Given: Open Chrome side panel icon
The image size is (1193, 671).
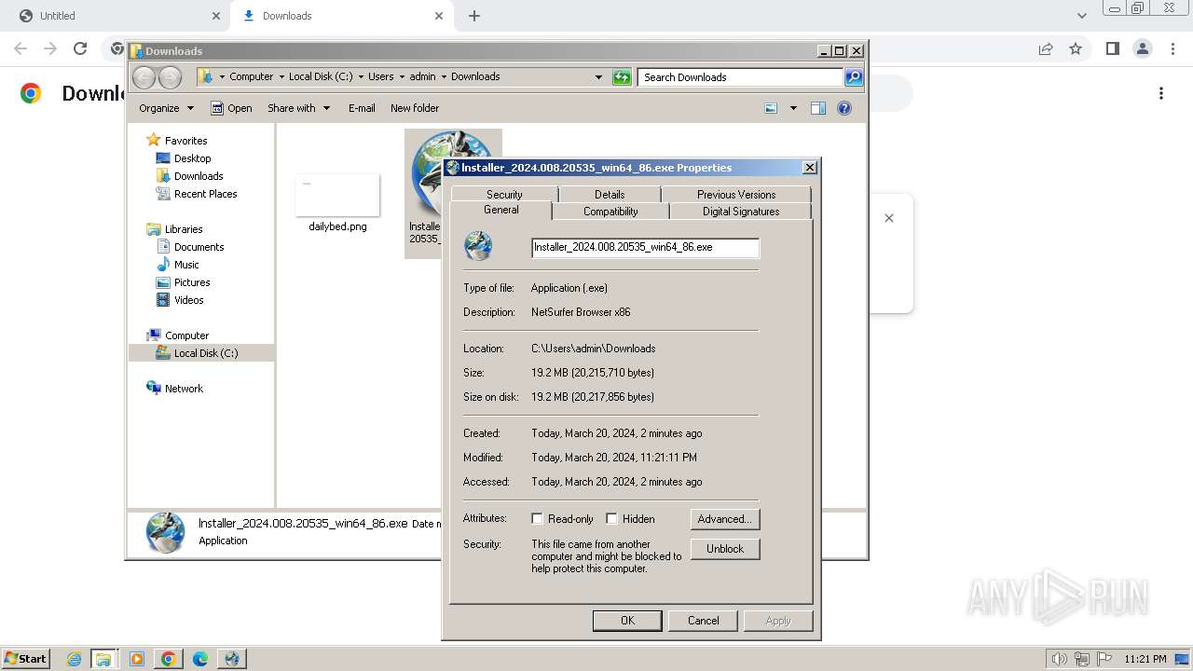Looking at the screenshot, I should tap(1112, 48).
